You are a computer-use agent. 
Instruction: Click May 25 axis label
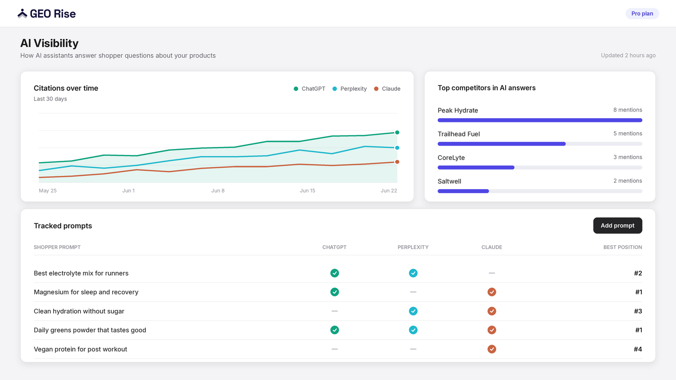(48, 191)
